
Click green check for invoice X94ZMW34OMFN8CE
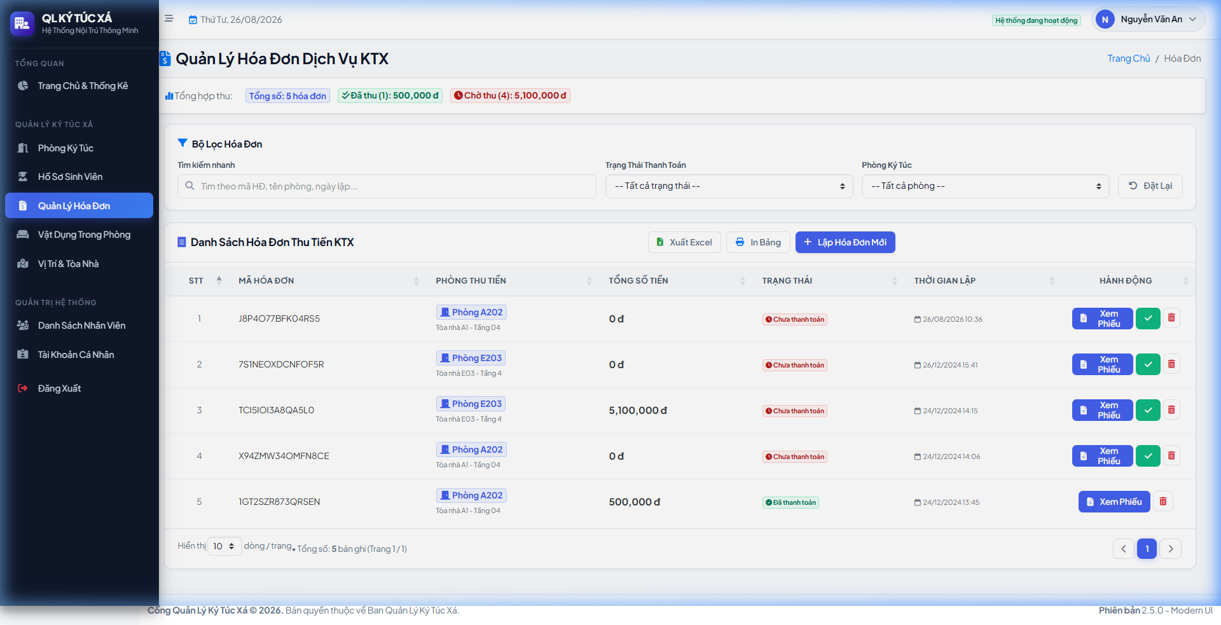click(1148, 456)
